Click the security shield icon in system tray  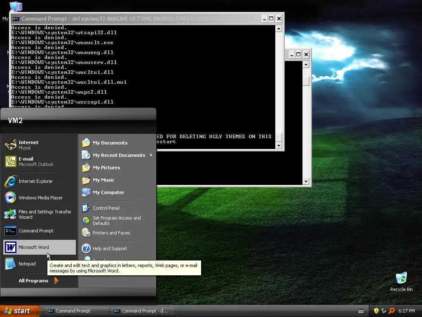pos(376,311)
